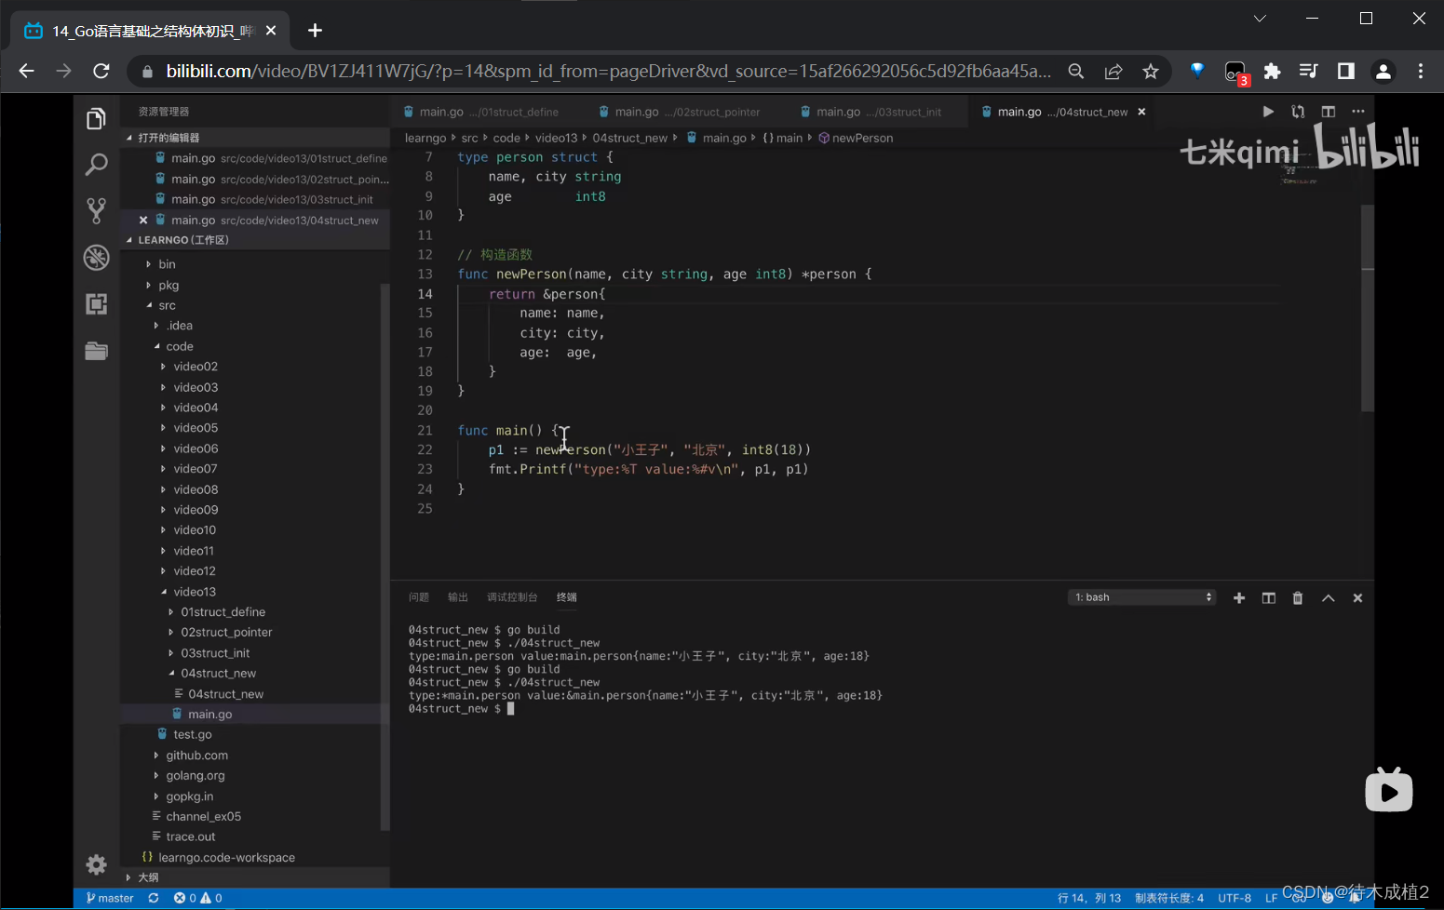1444x910 pixels.
Task: Synchronize changes icon in status bar
Action: tap(154, 899)
